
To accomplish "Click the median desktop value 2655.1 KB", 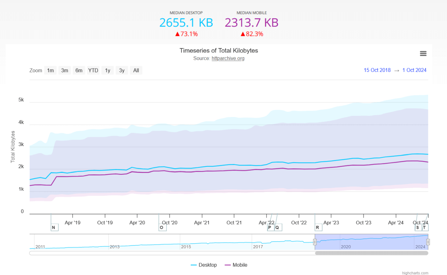I will point(186,23).
